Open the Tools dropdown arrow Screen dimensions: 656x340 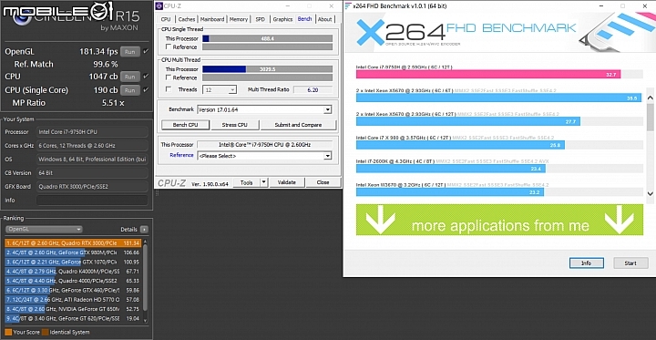tap(263, 182)
